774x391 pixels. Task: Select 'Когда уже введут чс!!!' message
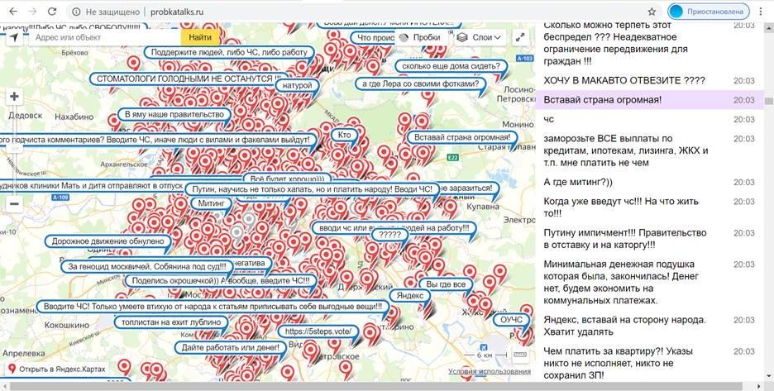(x=650, y=207)
